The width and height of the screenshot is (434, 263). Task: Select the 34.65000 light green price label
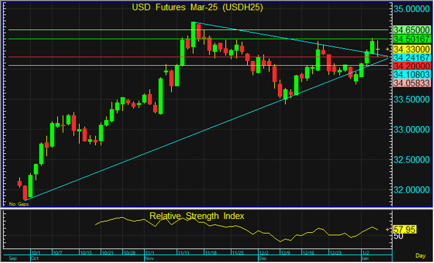(411, 30)
